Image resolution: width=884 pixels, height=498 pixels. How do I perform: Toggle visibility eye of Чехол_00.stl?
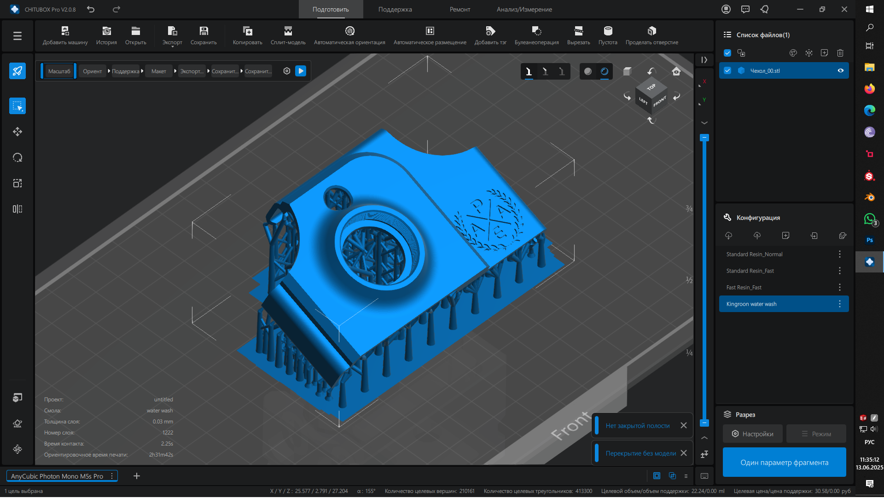click(x=840, y=71)
